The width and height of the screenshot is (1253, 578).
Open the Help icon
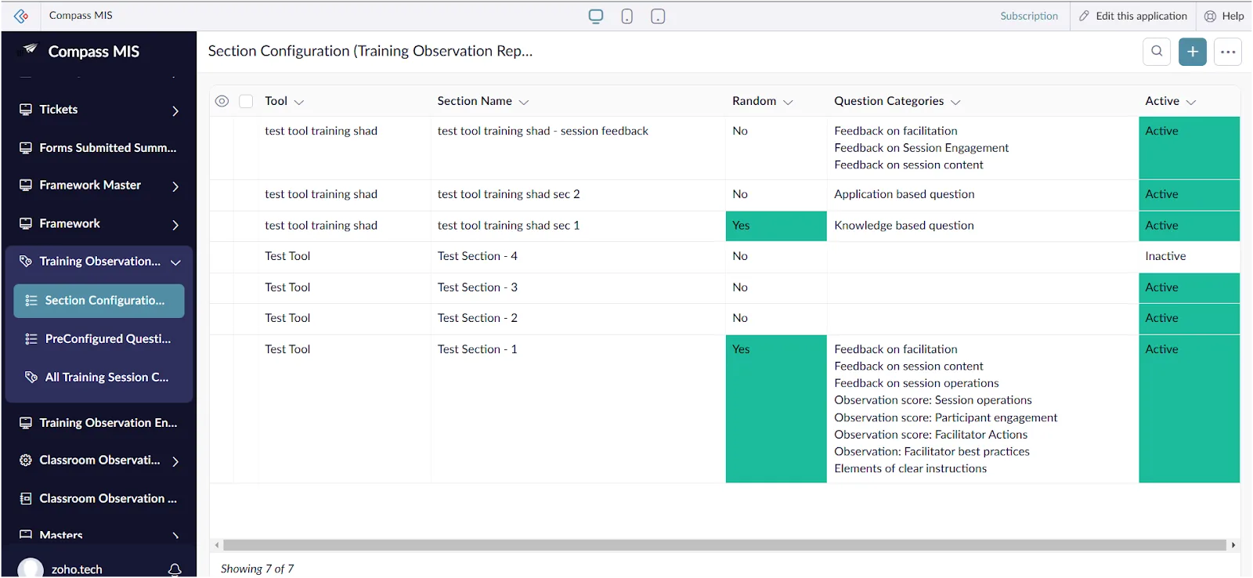tap(1210, 16)
